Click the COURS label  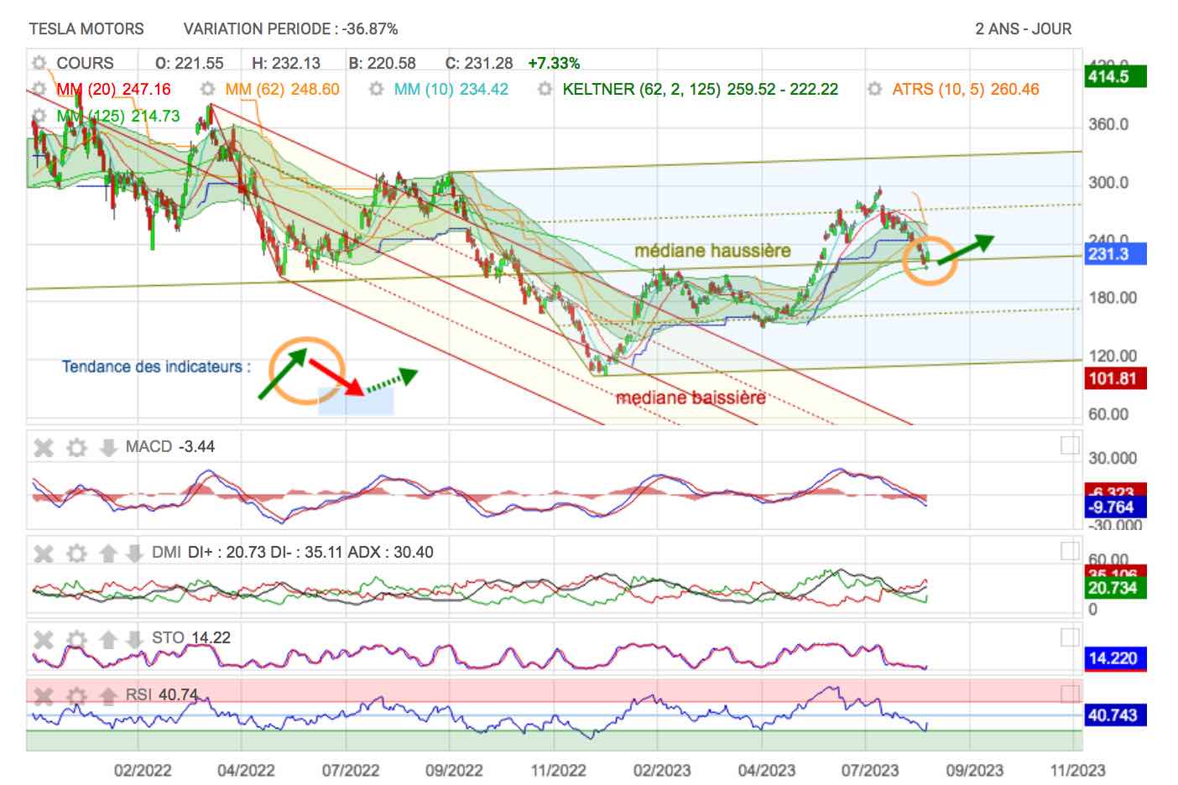[x=85, y=63]
